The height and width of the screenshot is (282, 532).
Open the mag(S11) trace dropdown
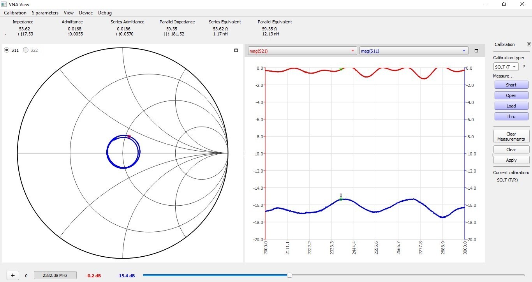coord(413,51)
